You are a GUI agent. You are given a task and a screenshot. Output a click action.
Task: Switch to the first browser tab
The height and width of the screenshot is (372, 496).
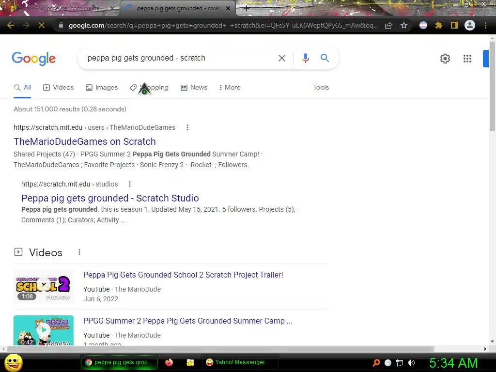pyautogui.click(x=60, y=9)
